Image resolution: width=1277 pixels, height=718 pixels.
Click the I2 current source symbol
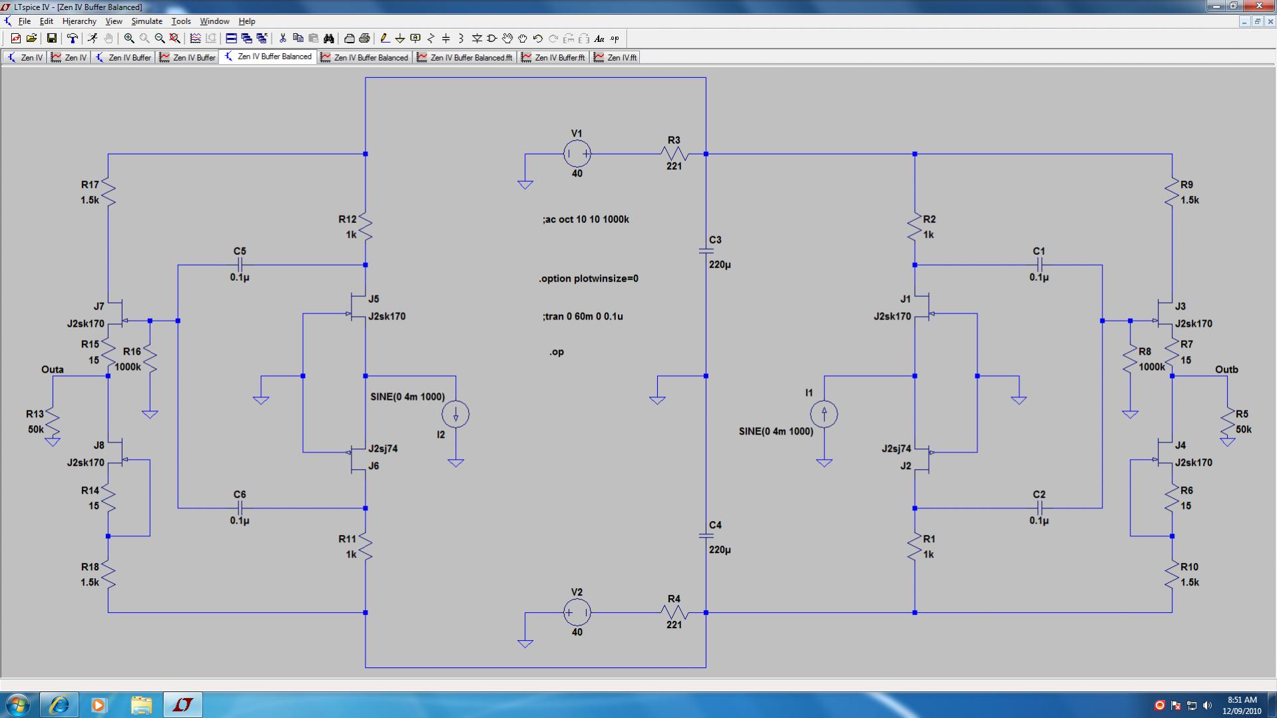click(x=455, y=414)
